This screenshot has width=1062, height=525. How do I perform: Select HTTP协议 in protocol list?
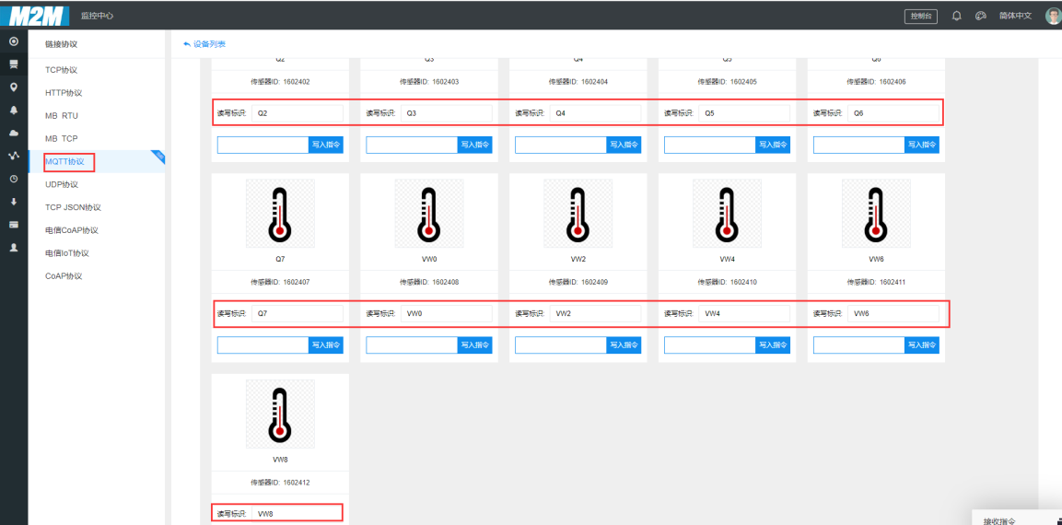click(x=64, y=93)
